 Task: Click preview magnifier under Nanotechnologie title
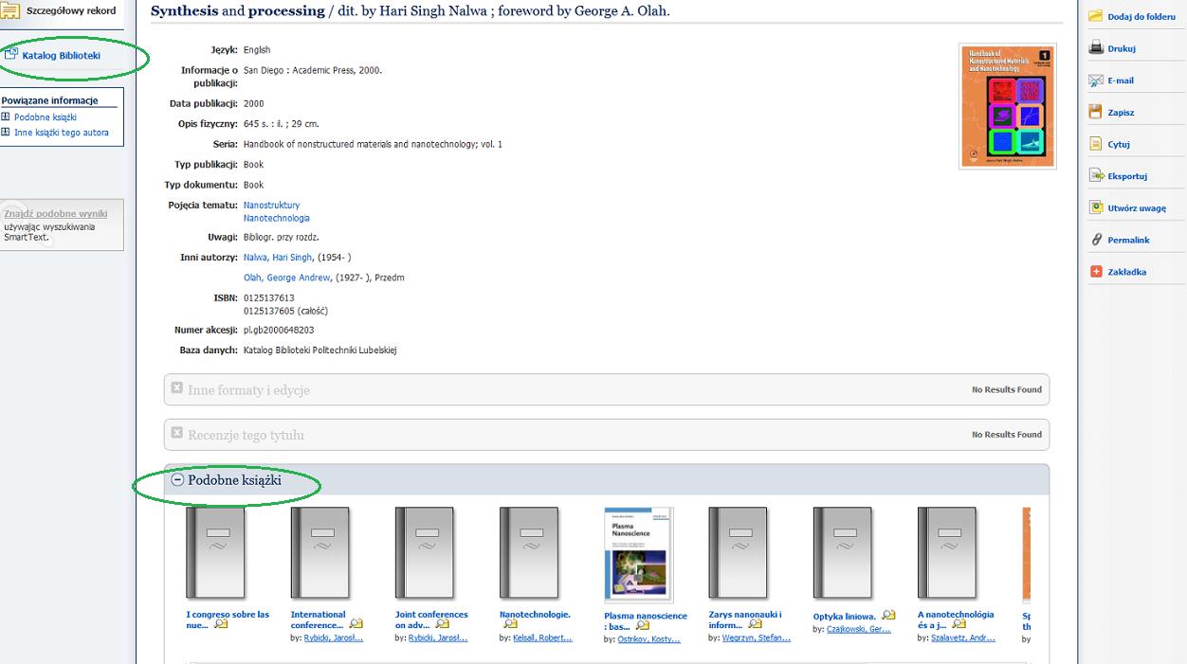click(510, 624)
